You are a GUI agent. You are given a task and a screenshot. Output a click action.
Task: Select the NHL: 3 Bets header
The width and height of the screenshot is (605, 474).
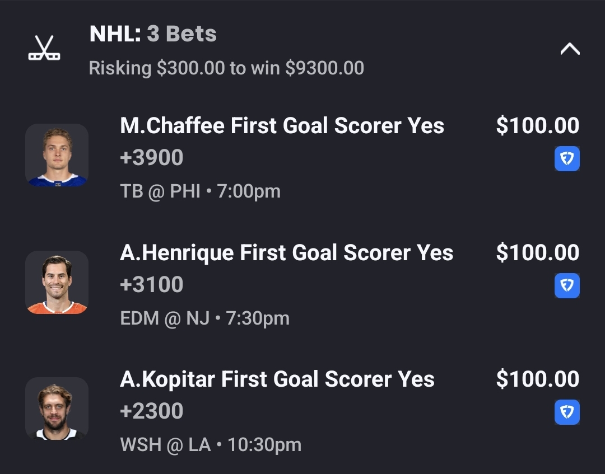pyautogui.click(x=153, y=34)
